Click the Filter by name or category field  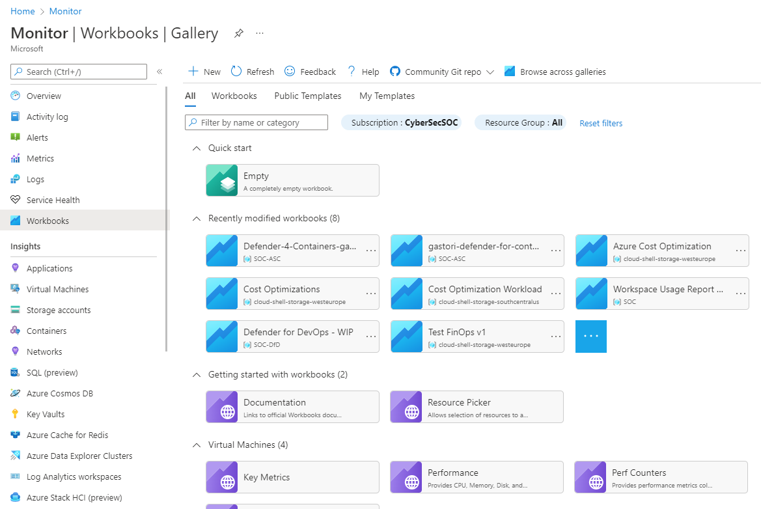point(256,122)
